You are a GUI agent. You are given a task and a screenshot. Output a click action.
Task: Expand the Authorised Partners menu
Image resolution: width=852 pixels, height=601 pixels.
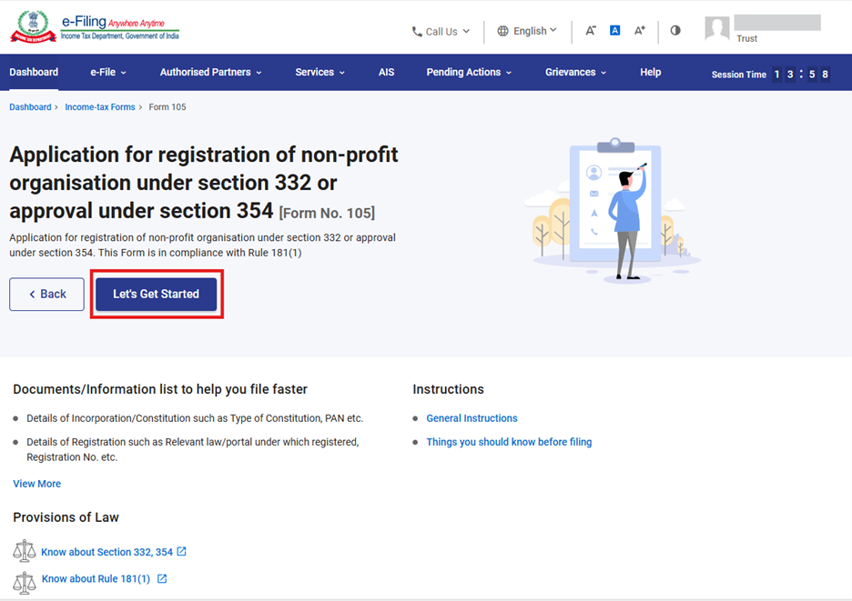210,73
